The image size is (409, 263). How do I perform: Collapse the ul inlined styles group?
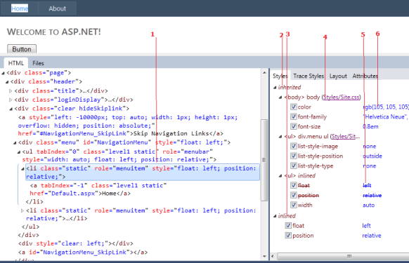tap(280, 176)
